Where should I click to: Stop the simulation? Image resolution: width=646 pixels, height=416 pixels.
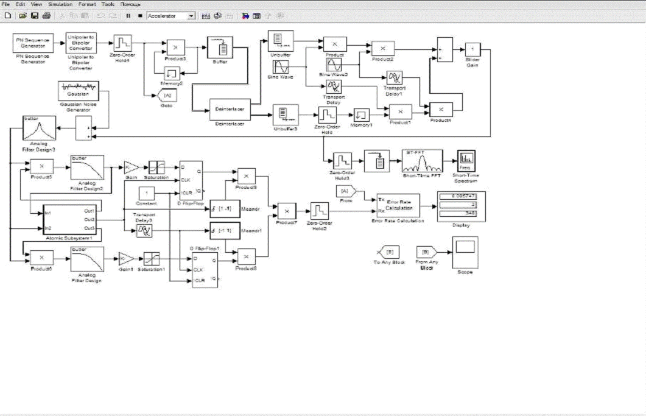[140, 16]
